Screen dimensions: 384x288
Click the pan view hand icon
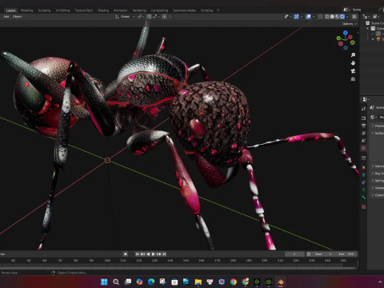click(353, 63)
